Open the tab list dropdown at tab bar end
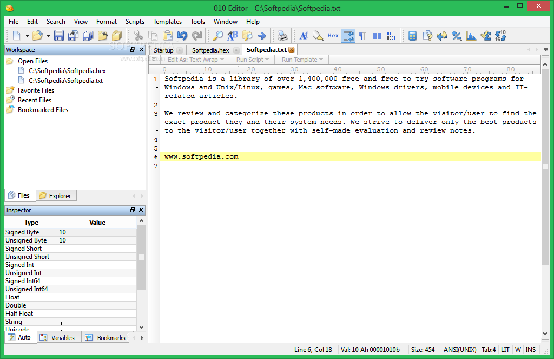Viewport: 554px width, 359px height. click(545, 50)
